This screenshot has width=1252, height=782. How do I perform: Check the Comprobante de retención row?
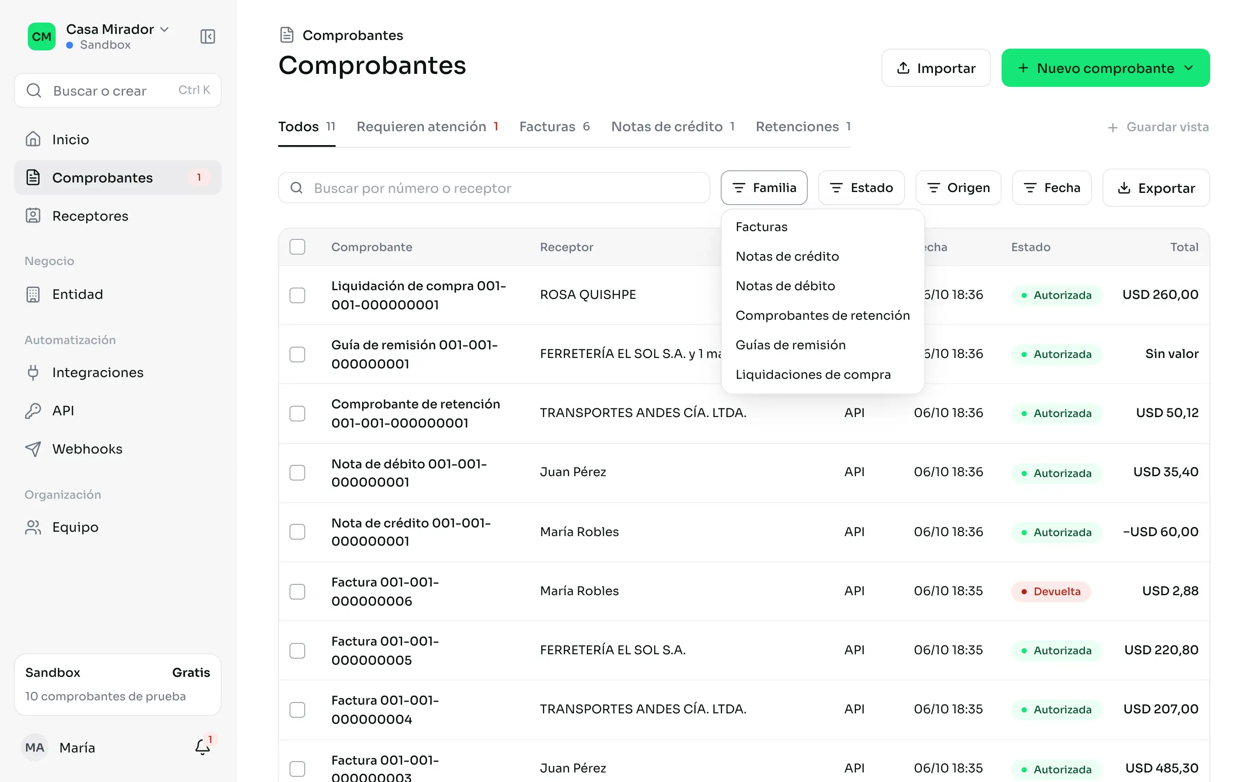coord(297,413)
